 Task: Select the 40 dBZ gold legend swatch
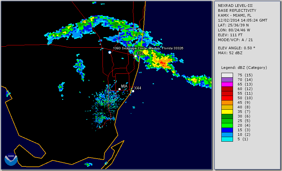tap(227, 107)
